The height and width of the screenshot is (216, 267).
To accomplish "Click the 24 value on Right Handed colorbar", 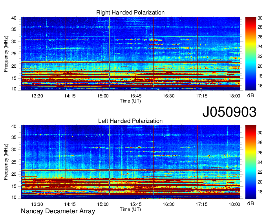I will (x=260, y=47).
